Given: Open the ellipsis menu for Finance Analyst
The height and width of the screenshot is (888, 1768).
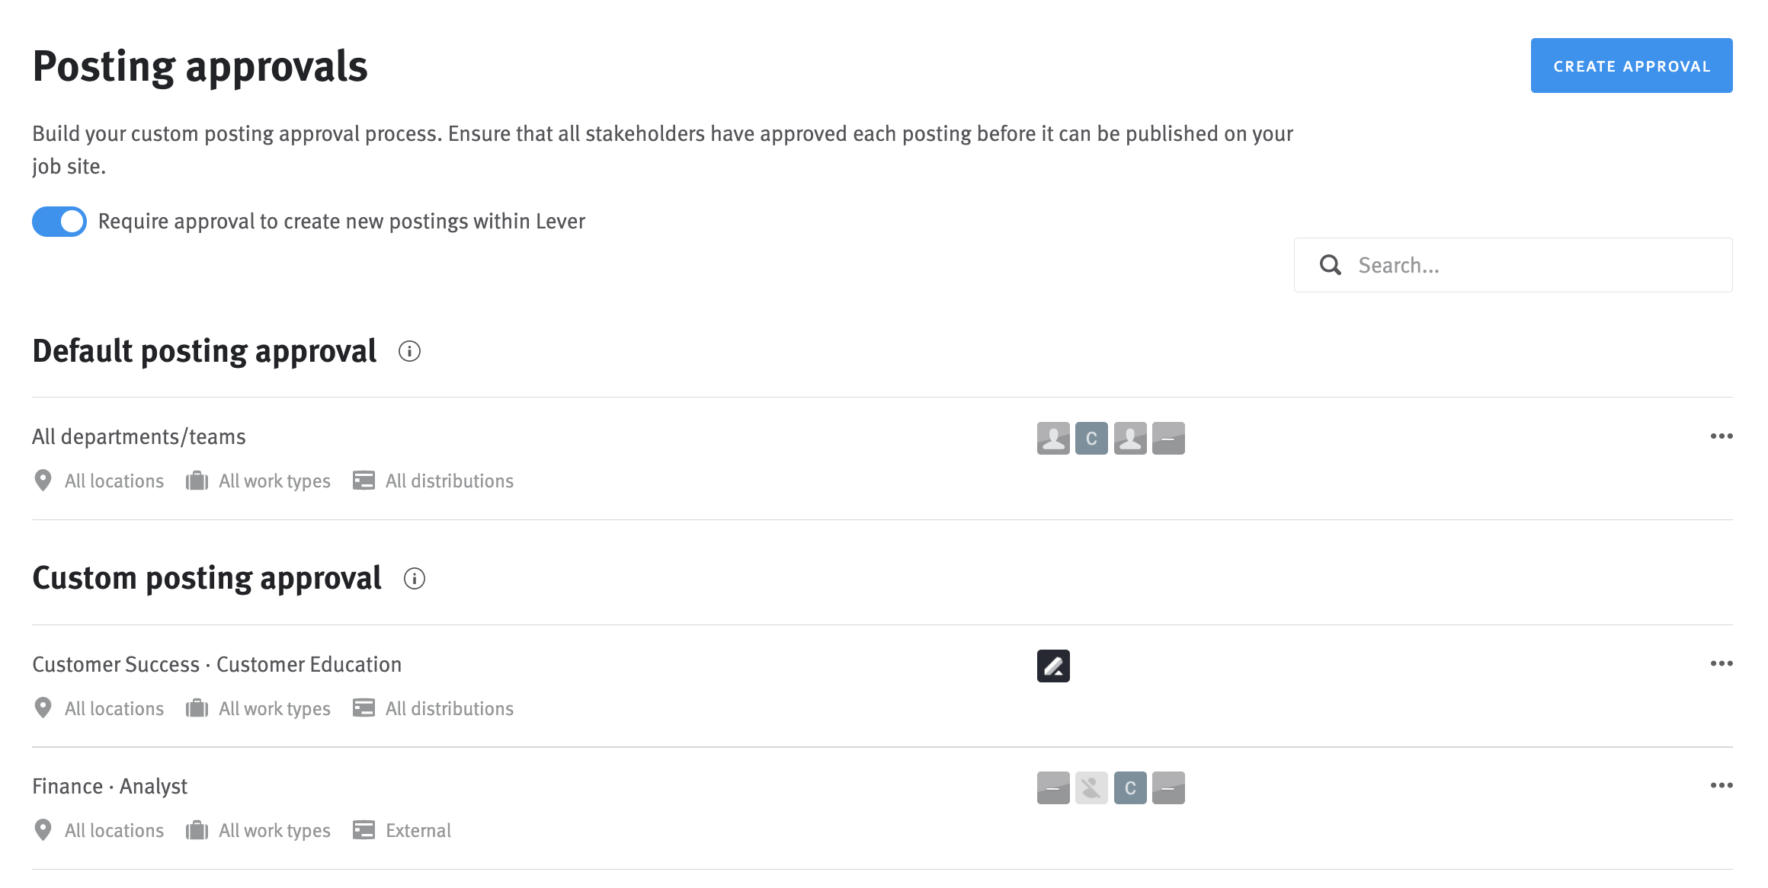Looking at the screenshot, I should coord(1722,785).
